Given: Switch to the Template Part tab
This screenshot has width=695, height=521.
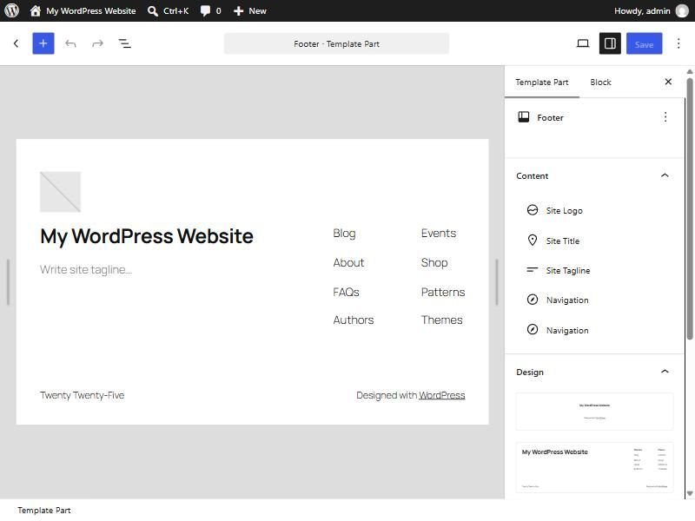Looking at the screenshot, I should [x=541, y=82].
